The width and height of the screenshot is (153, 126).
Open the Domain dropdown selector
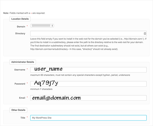click(x=42, y=26)
